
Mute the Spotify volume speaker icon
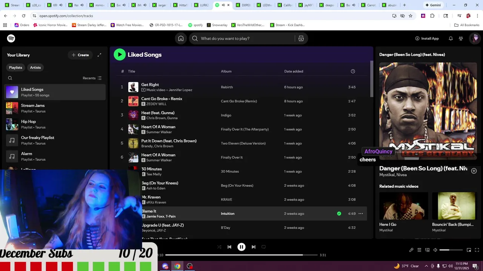[435, 250]
